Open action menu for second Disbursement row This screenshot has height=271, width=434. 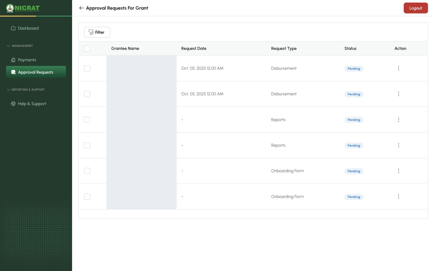[398, 94]
